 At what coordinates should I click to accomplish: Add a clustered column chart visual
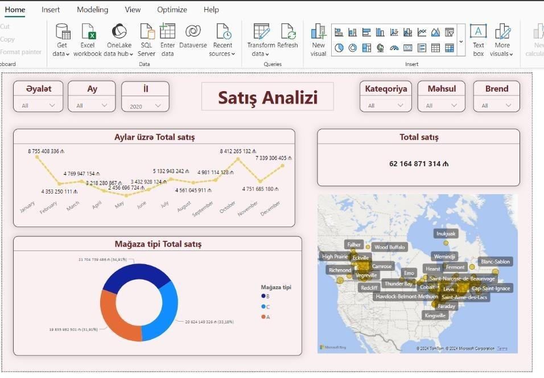380,32
